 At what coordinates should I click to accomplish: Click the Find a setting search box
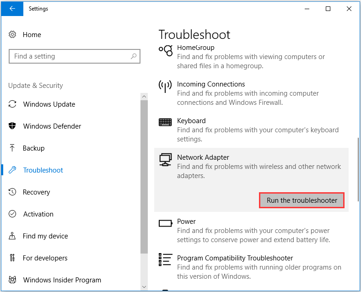pos(75,56)
